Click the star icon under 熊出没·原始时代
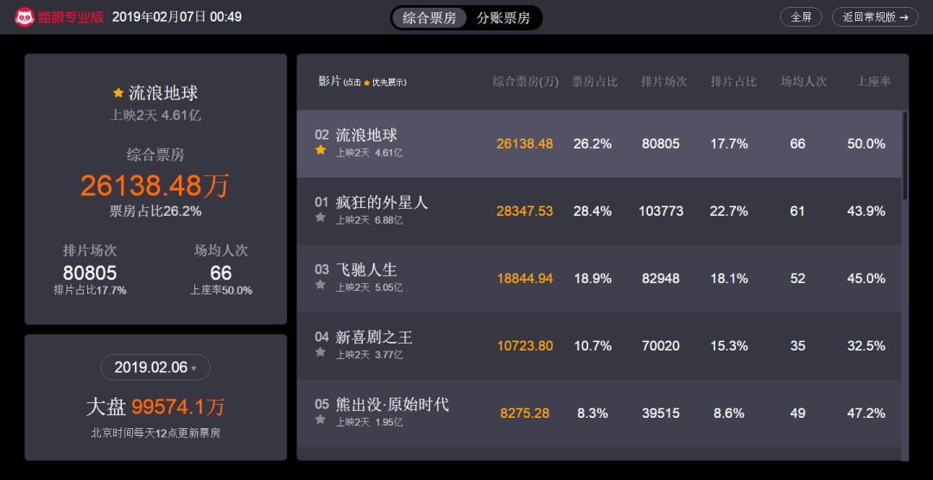The height and width of the screenshot is (480, 933). pyautogui.click(x=321, y=420)
